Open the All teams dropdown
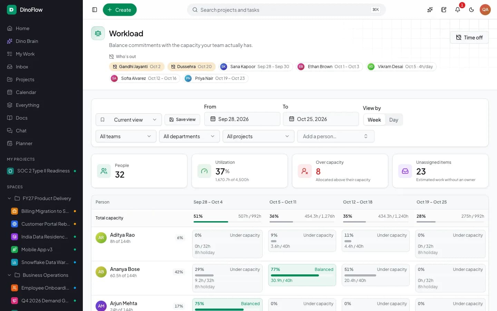 pos(126,136)
